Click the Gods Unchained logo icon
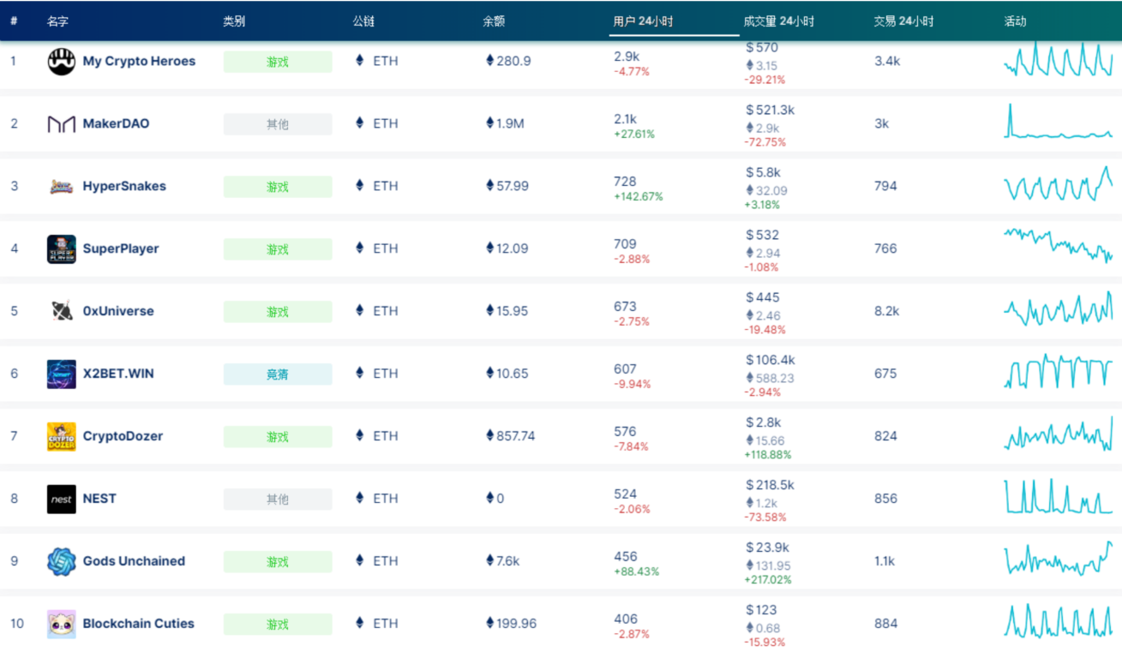The image size is (1122, 658). coord(62,562)
